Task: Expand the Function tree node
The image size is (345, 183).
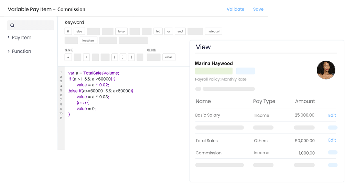Action: pos(9,51)
